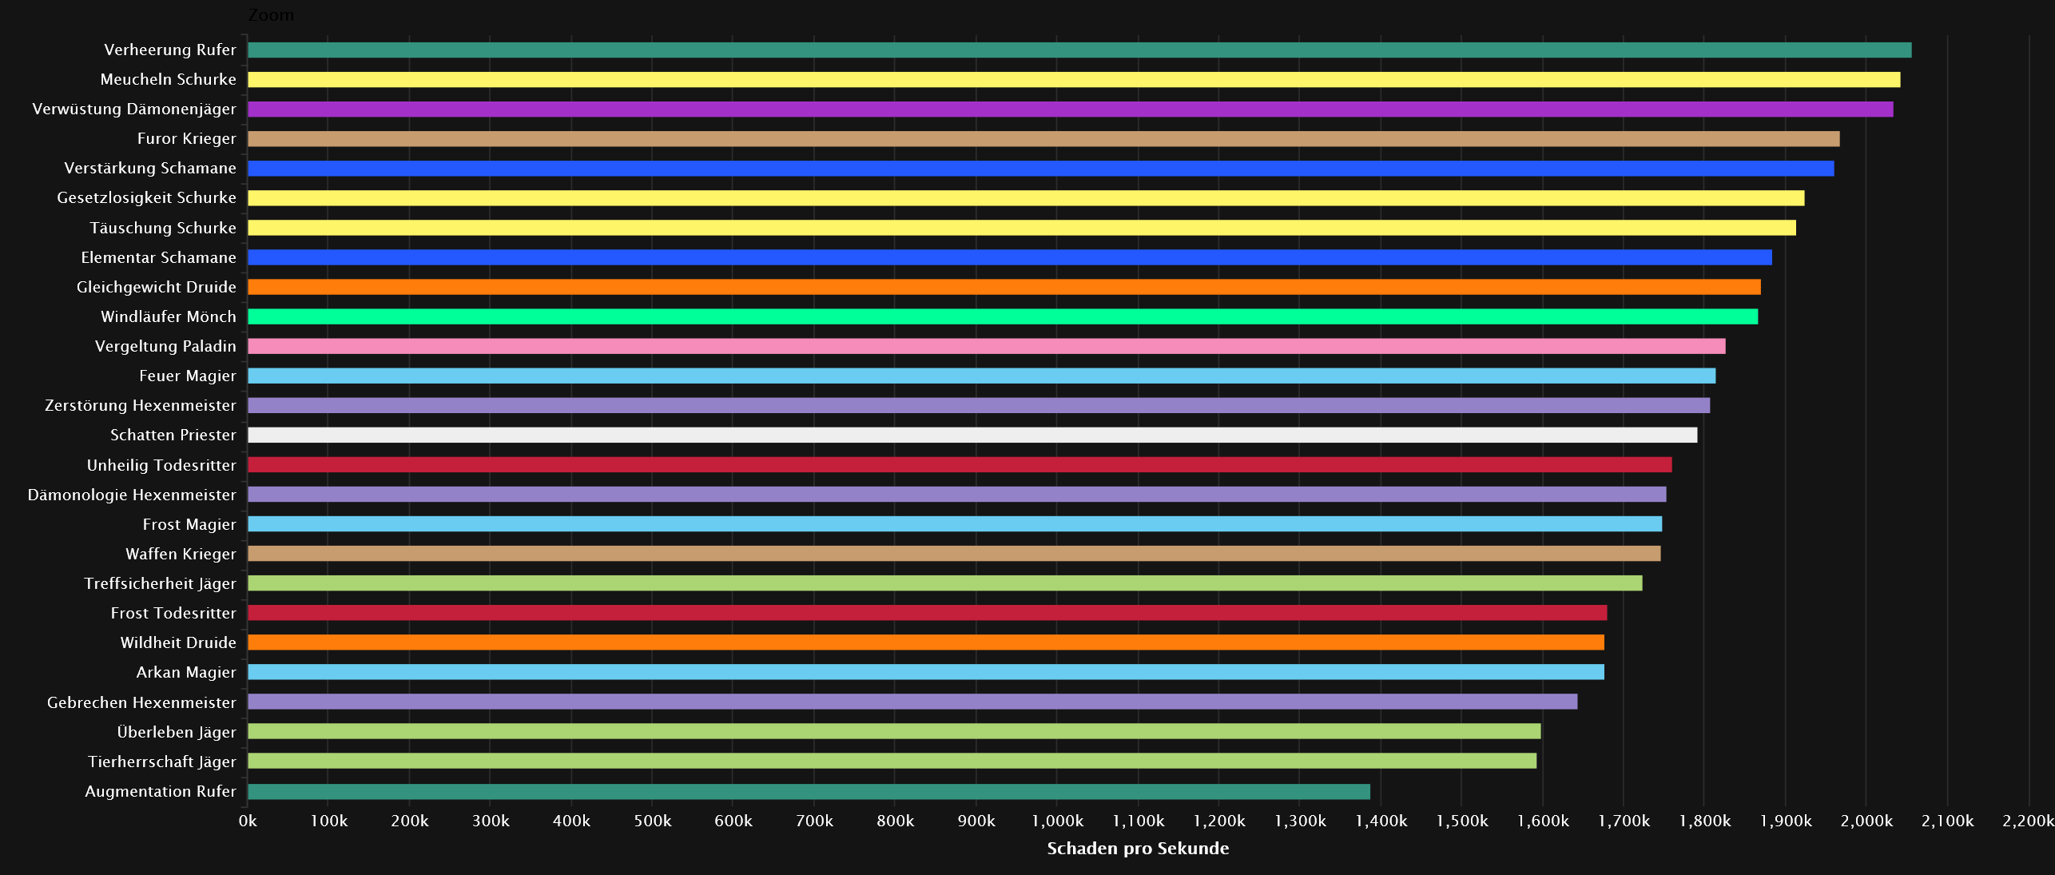The image size is (2055, 875).
Task: Click the '500k' axis tick label
Action: coord(653,821)
